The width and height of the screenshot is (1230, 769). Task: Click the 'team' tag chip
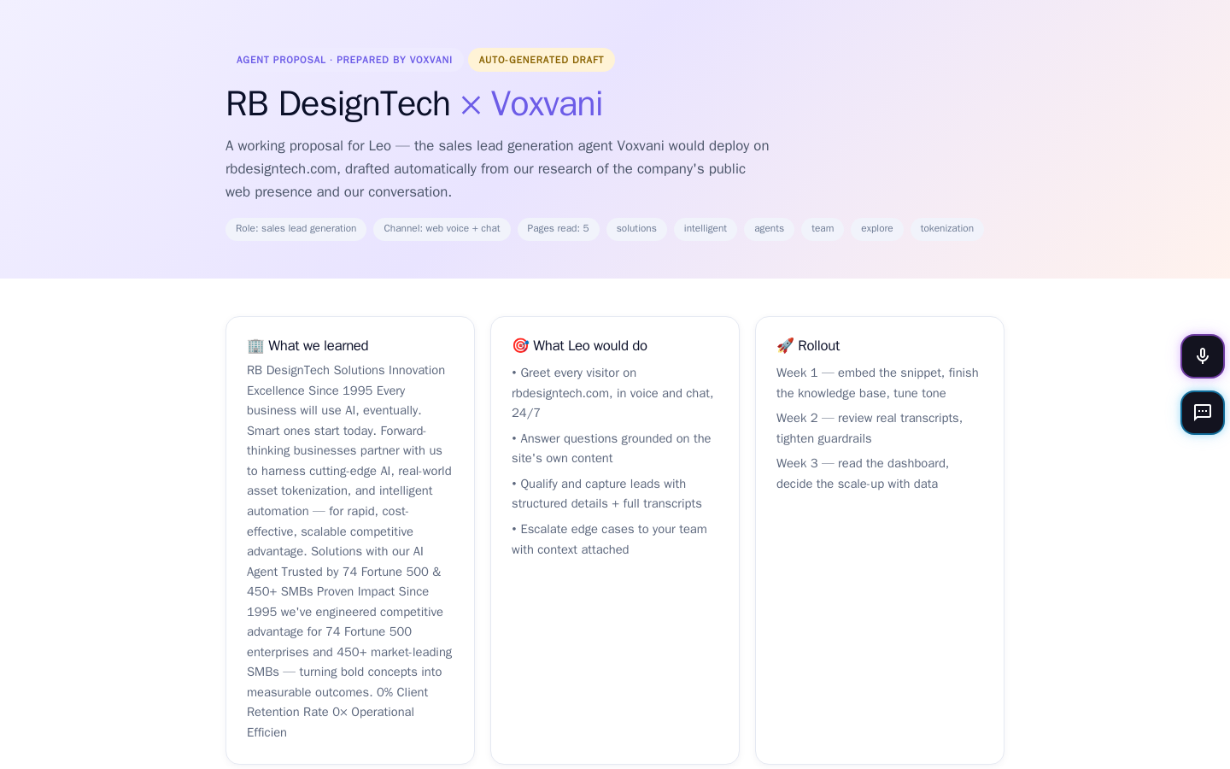point(823,229)
